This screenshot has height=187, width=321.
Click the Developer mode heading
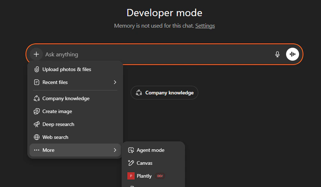click(x=164, y=13)
